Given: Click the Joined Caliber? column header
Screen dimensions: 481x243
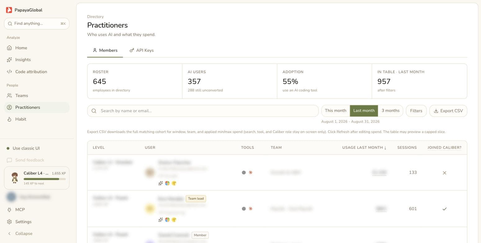Looking at the screenshot, I should coord(444,148).
